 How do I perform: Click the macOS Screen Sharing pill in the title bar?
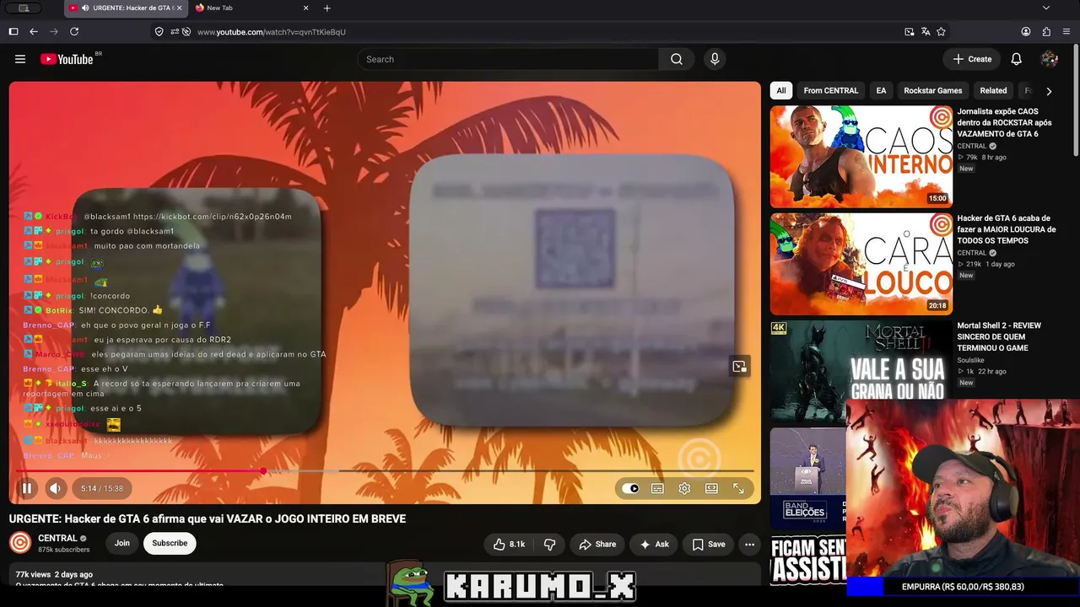[24, 8]
